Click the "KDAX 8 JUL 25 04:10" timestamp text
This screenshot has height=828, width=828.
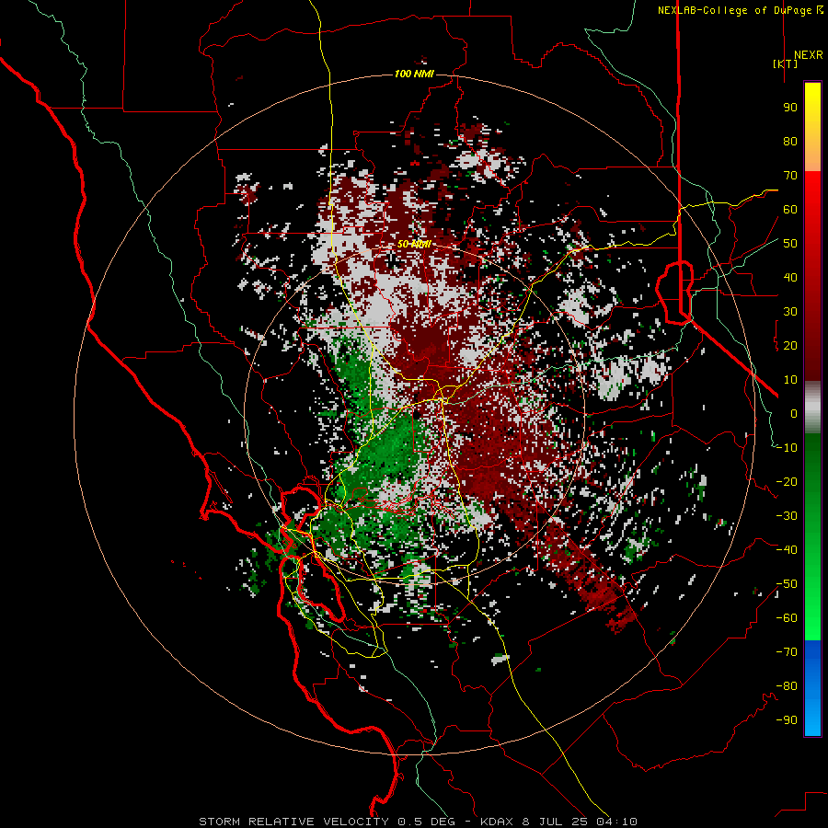558,822
